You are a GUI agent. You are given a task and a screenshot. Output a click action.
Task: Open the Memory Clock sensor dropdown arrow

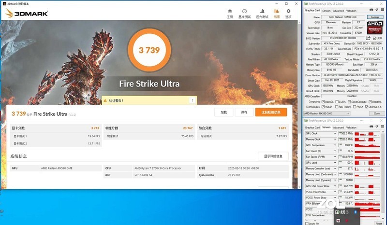click(x=335, y=140)
